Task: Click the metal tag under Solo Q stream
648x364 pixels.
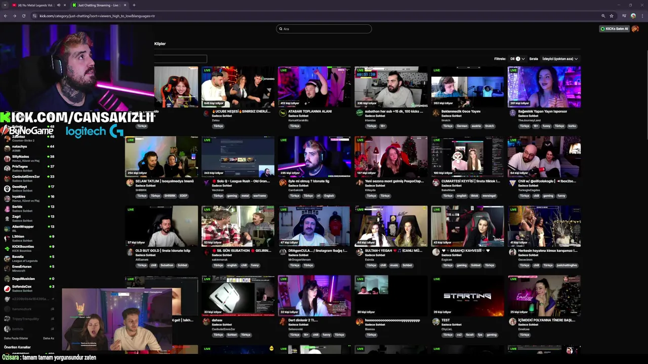Action: click(246, 196)
